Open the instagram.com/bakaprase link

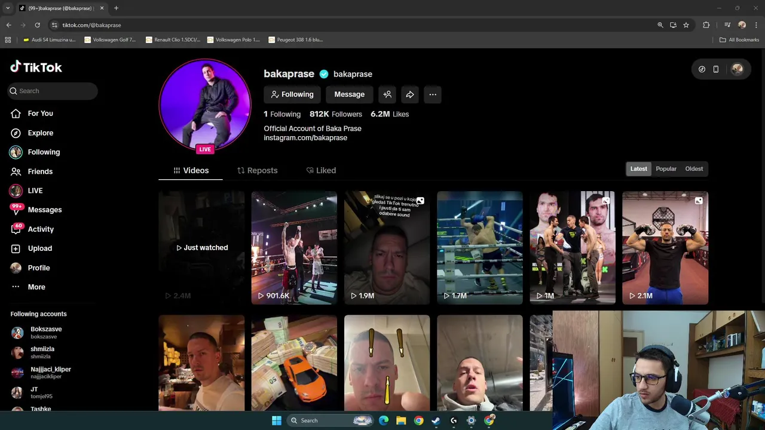tap(305, 138)
